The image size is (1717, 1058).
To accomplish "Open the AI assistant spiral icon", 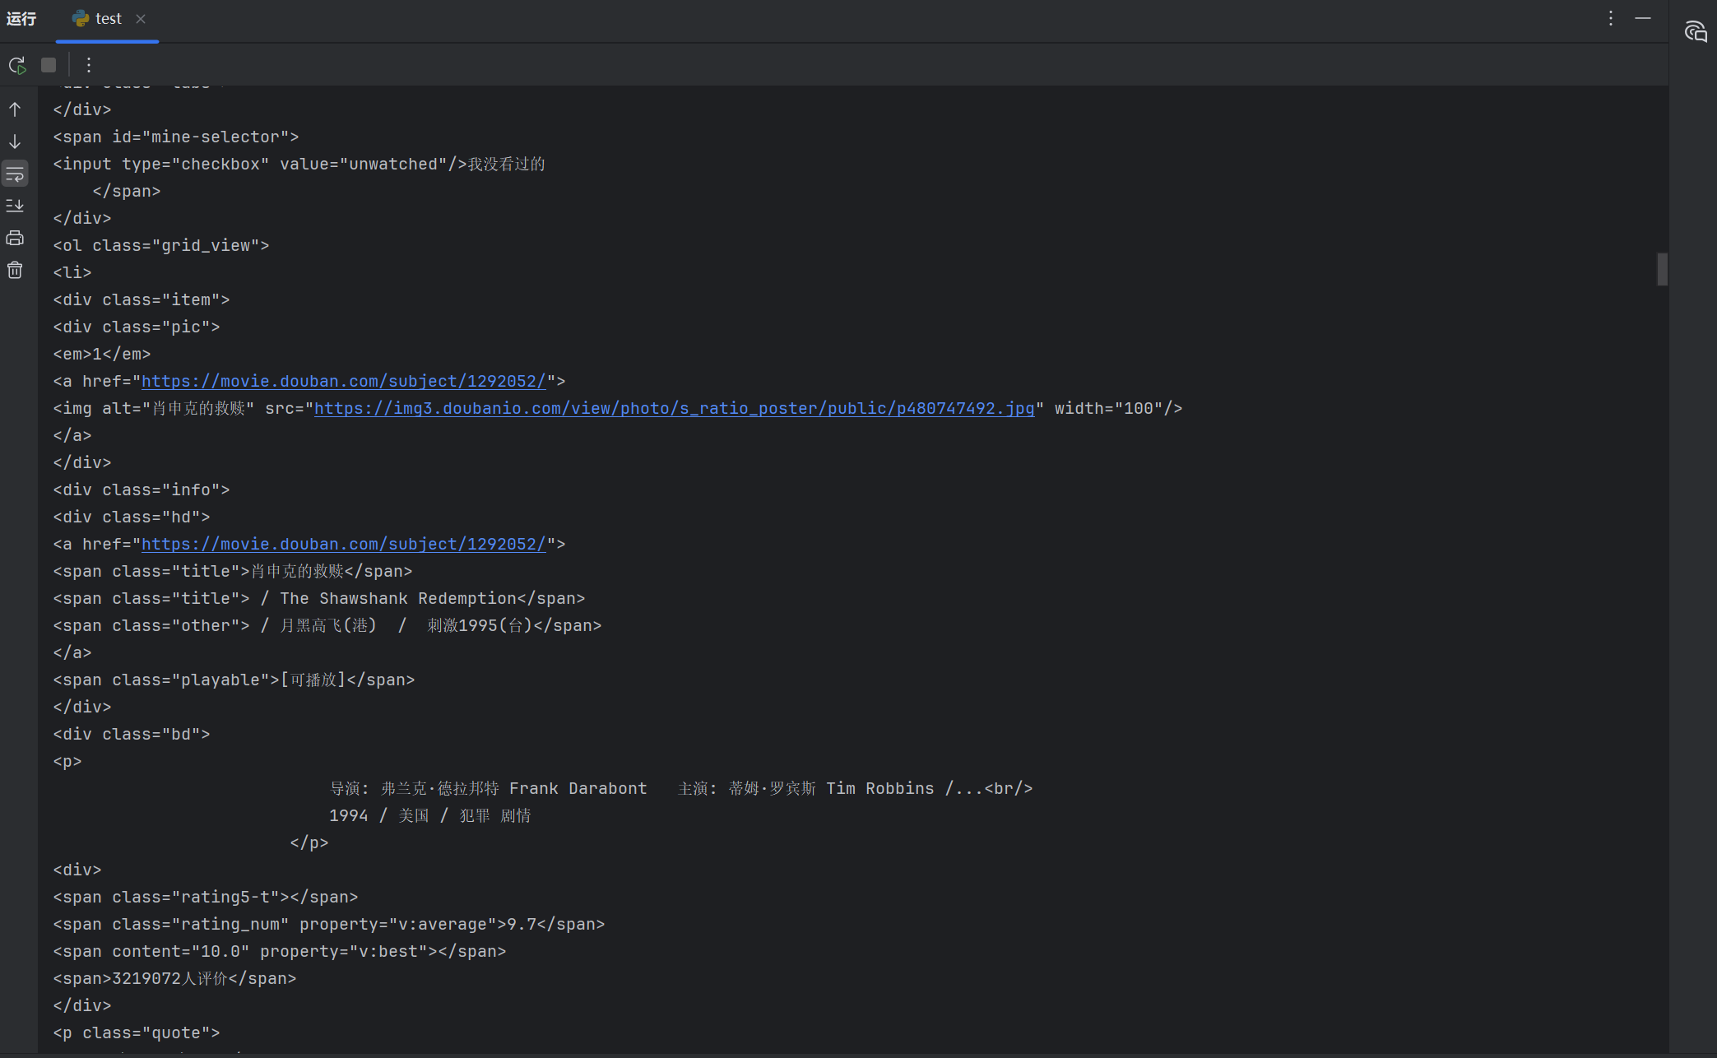I will click(x=1695, y=32).
